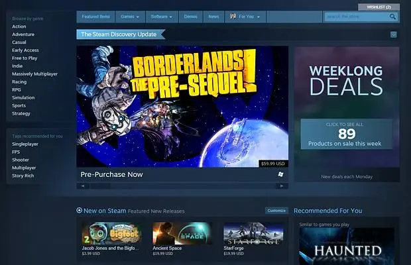Browse the RPG genre
The height and width of the screenshot is (265, 411).
pos(17,89)
